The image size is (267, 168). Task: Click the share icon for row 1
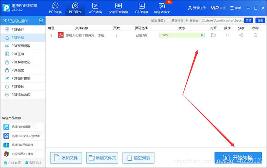click(x=241, y=35)
